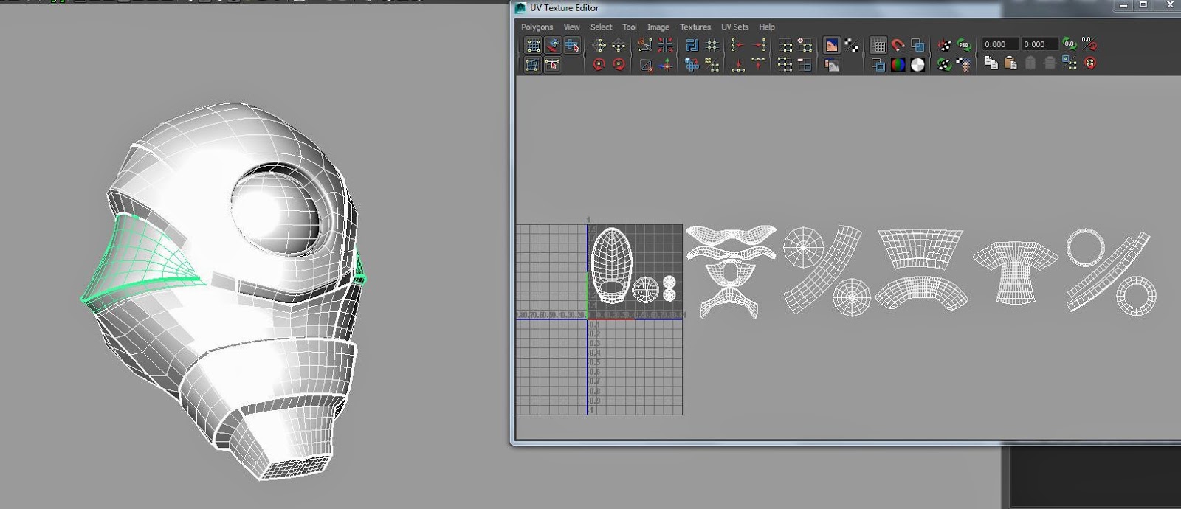The height and width of the screenshot is (509, 1181).
Task: Dim the displayed image
Action: [832, 65]
